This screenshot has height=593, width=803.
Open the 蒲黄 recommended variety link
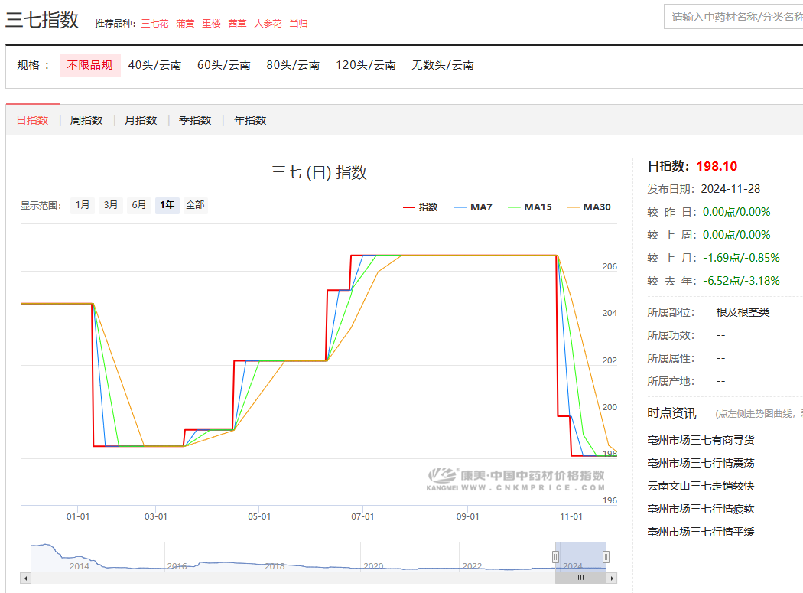[x=185, y=24]
